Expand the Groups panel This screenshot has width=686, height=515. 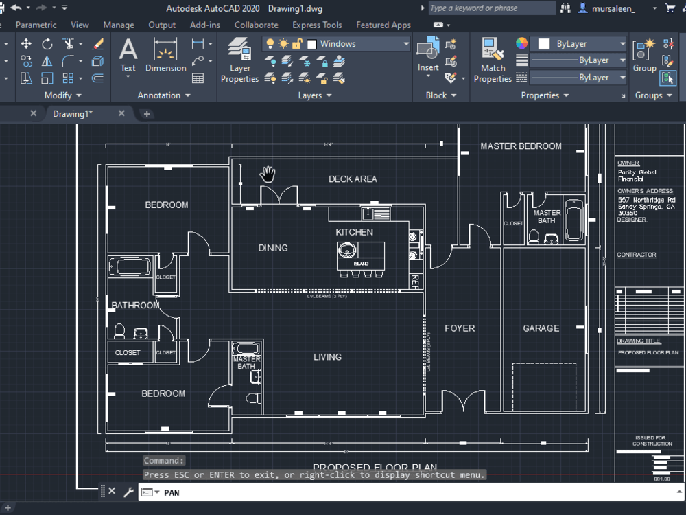(653, 95)
